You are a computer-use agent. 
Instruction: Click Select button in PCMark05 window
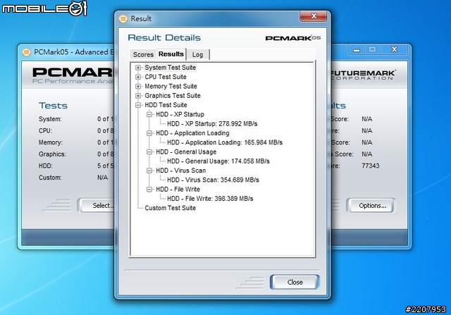click(x=97, y=206)
